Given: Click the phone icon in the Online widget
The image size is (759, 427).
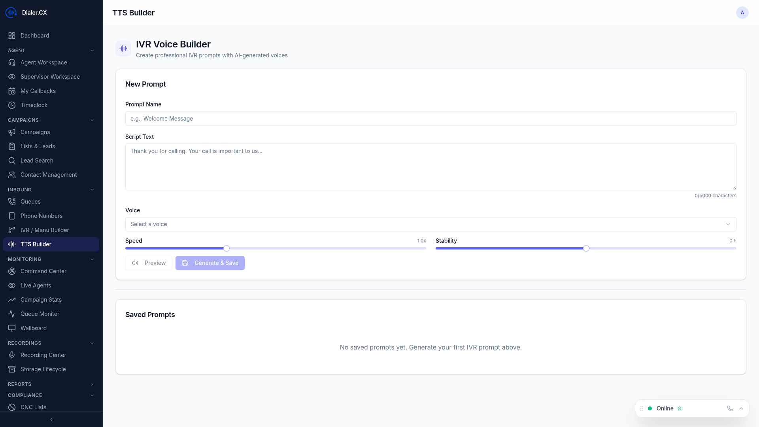Looking at the screenshot, I should click(x=729, y=408).
